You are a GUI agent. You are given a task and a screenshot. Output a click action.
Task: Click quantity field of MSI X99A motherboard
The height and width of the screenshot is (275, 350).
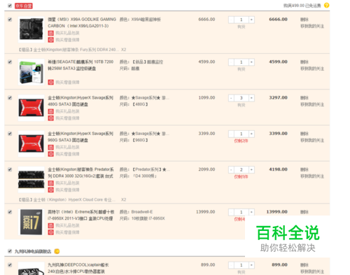[x=241, y=20]
